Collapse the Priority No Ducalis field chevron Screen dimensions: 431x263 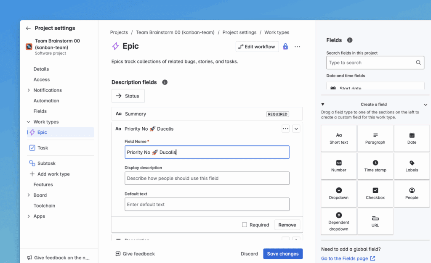coord(296,129)
